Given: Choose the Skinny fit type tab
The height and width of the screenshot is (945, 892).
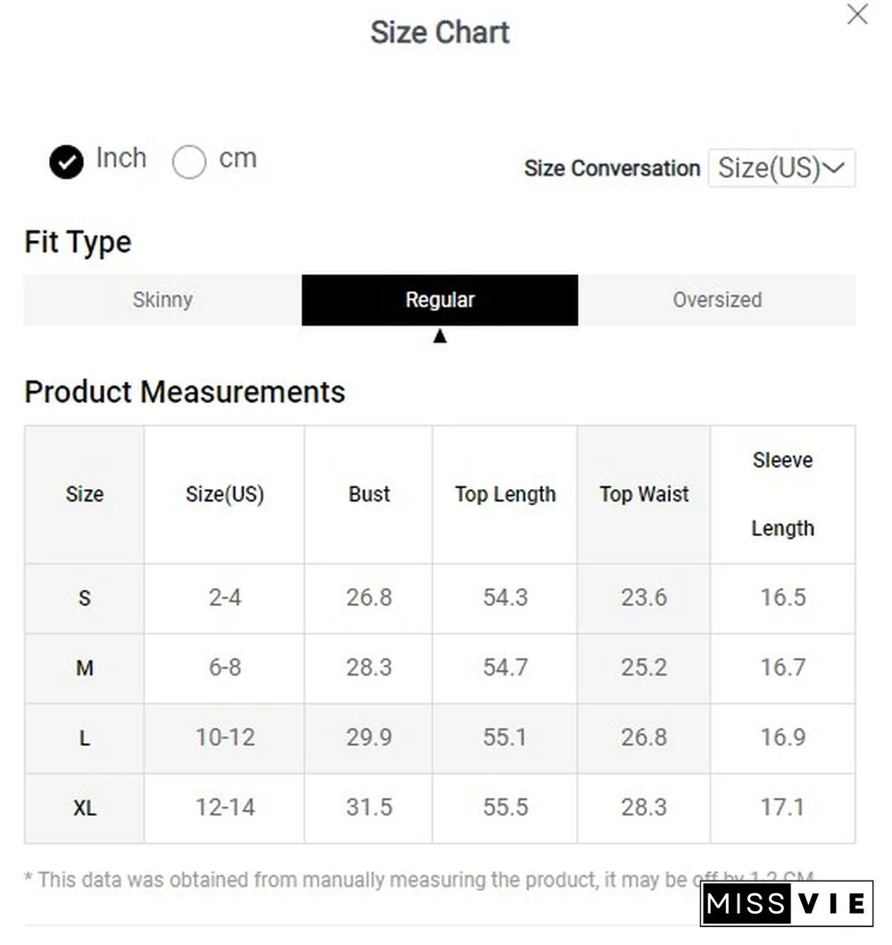Looking at the screenshot, I should 162,300.
